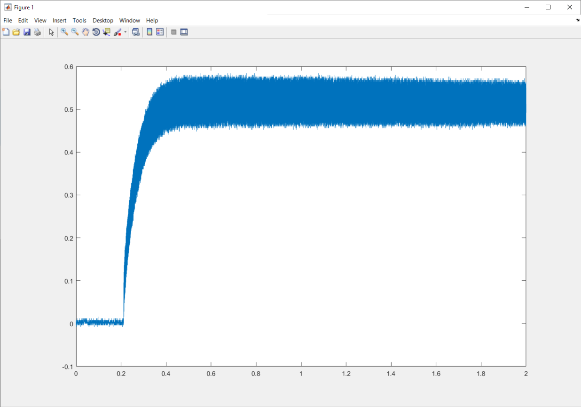
Task: Activate the Zoom In tool
Action: coord(64,32)
